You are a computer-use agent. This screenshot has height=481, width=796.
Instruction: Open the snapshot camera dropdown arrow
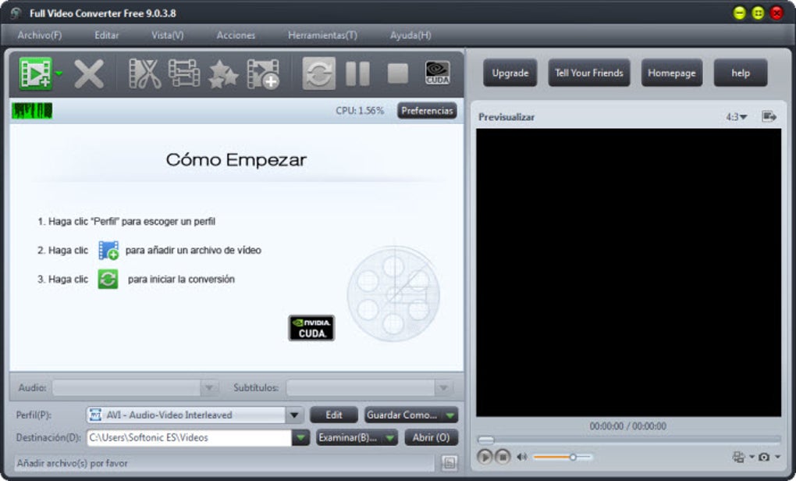(777, 457)
